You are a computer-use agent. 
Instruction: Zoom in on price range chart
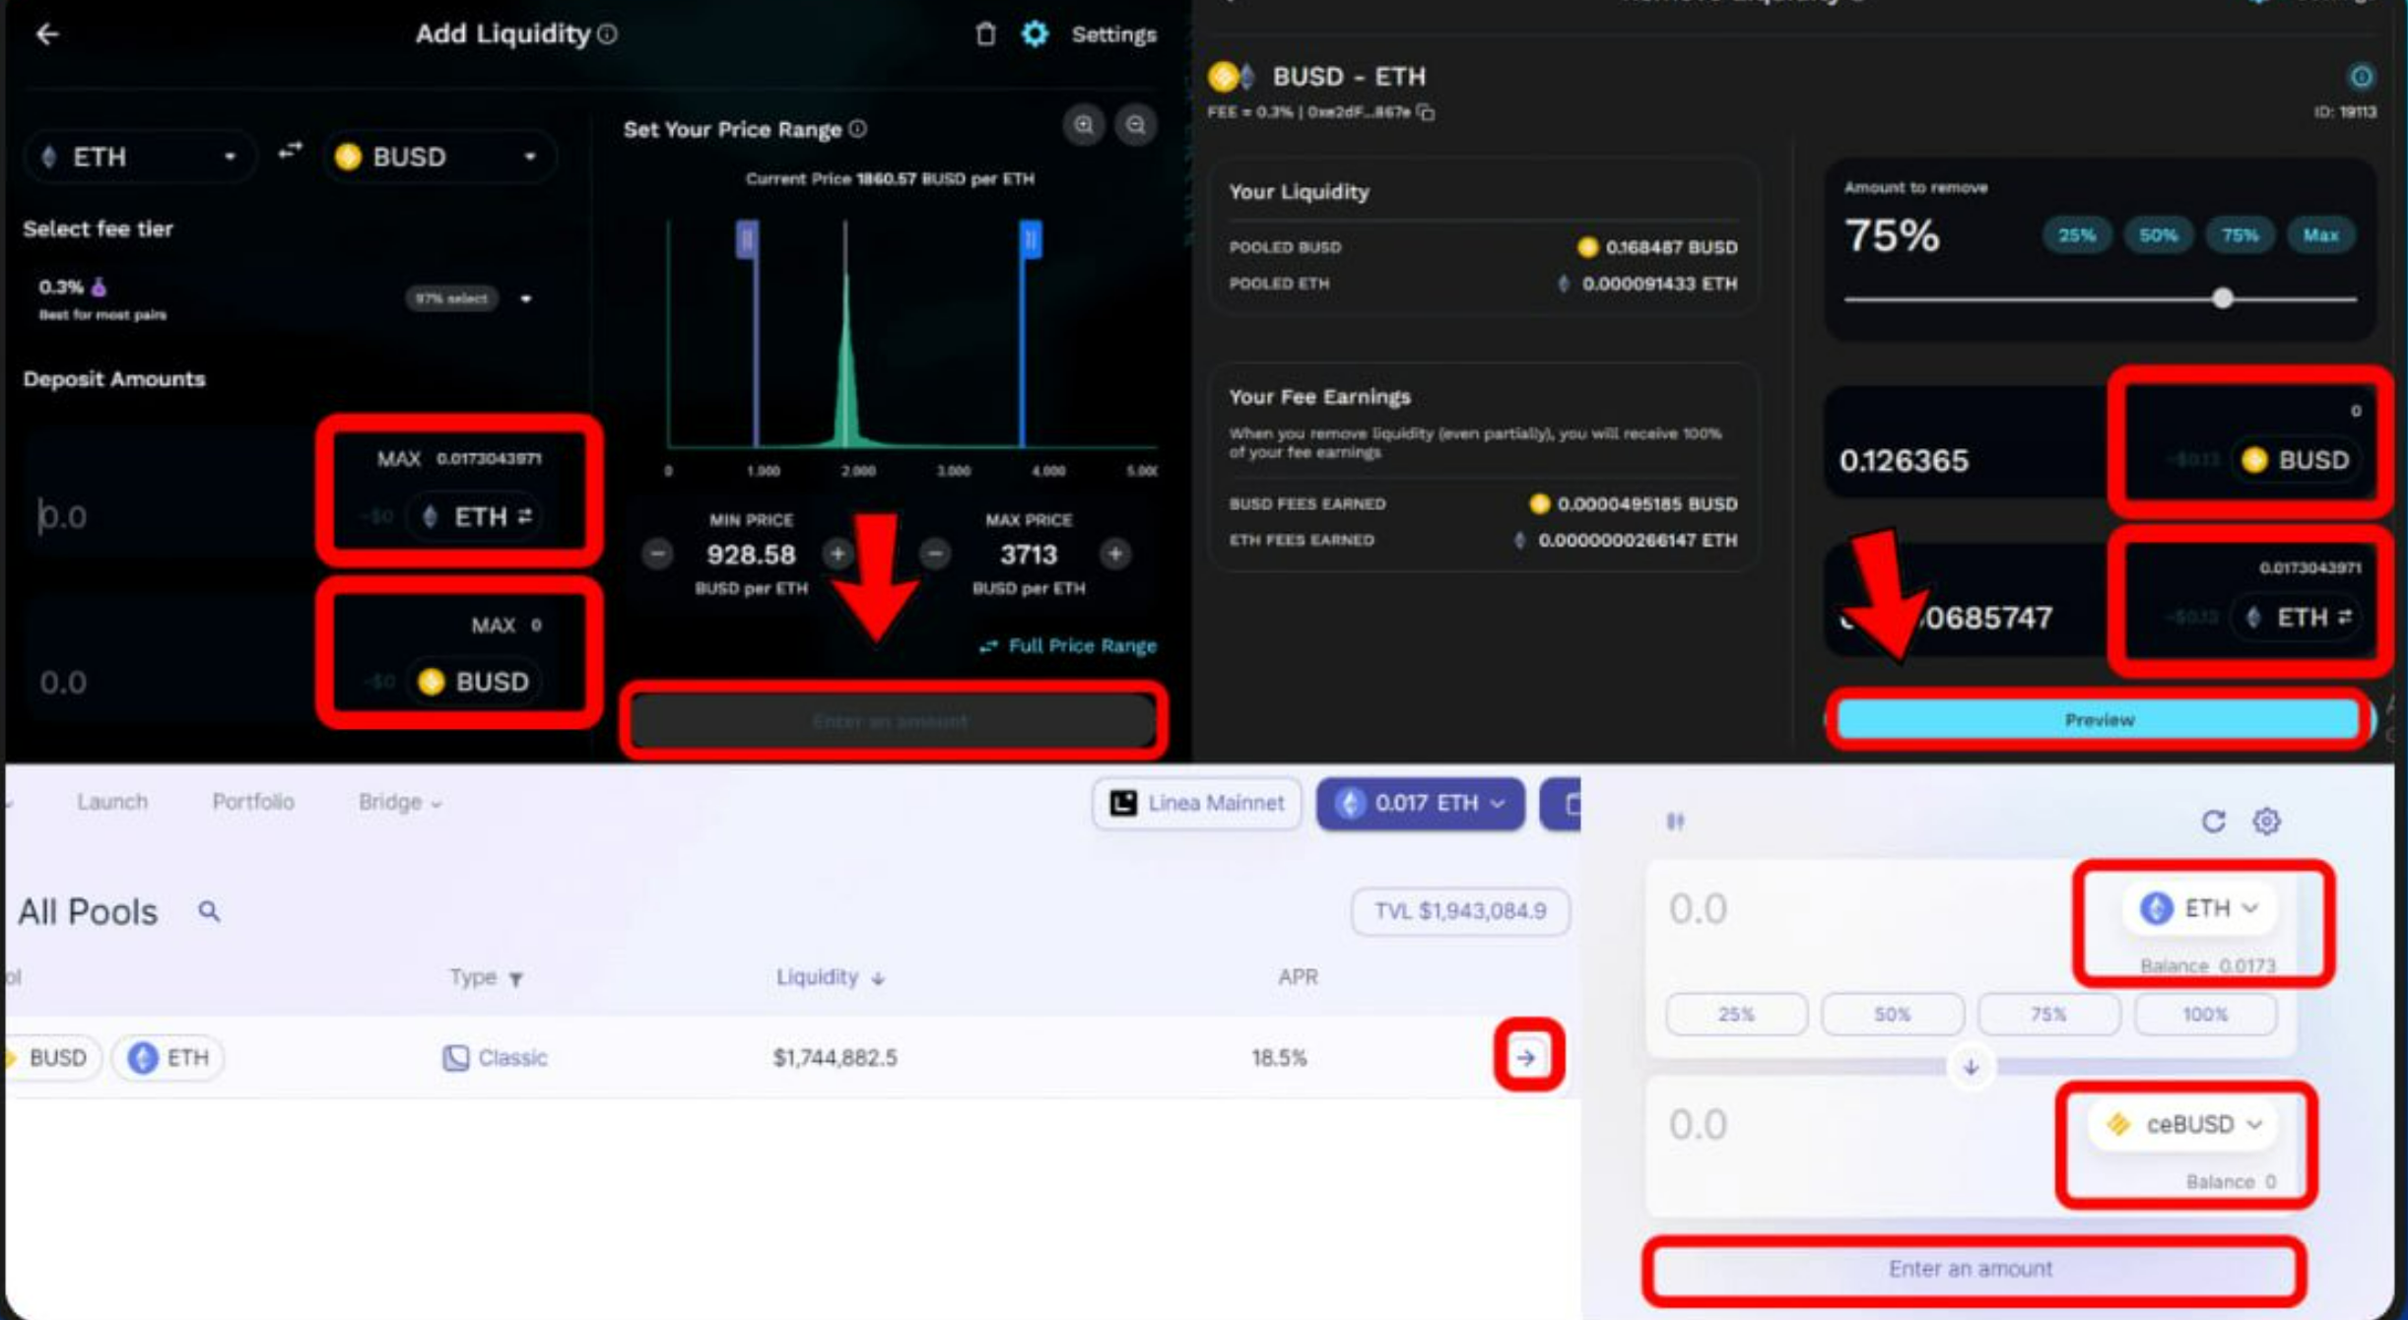(1084, 125)
